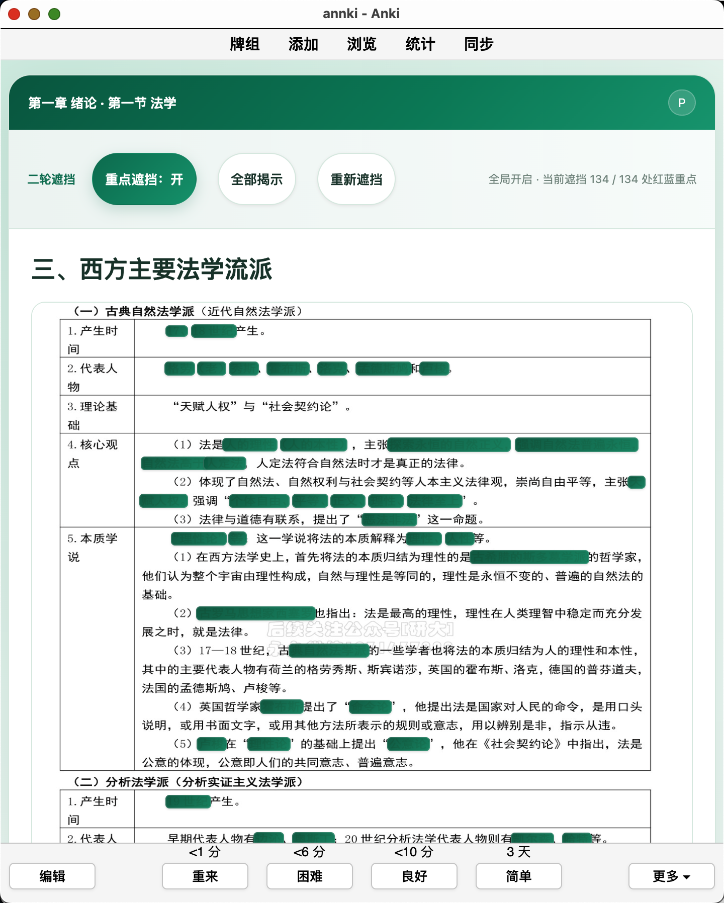
Task: Click the status text 当前遮挡 134 / 134 处红蓝重点
Action: click(619, 179)
